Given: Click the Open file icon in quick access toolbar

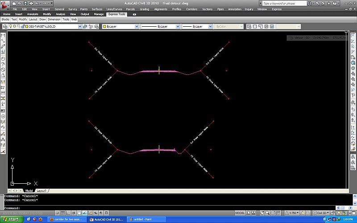Looking at the screenshot, I should coord(20,3).
